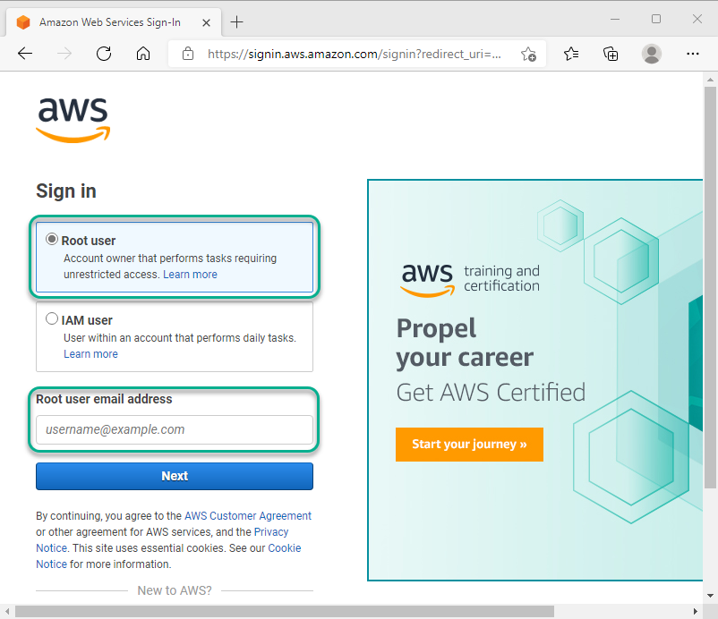The height and width of the screenshot is (619, 718).
Task: Open the browser profile avatar
Action: click(x=652, y=54)
